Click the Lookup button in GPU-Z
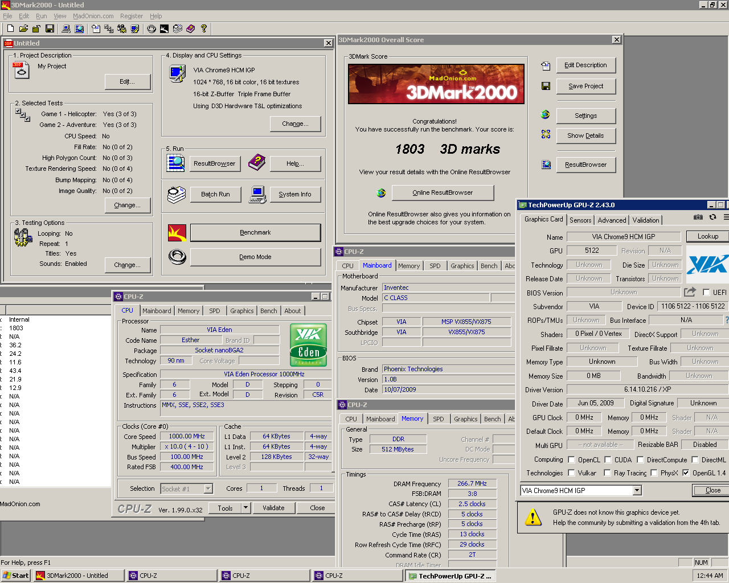 [708, 236]
